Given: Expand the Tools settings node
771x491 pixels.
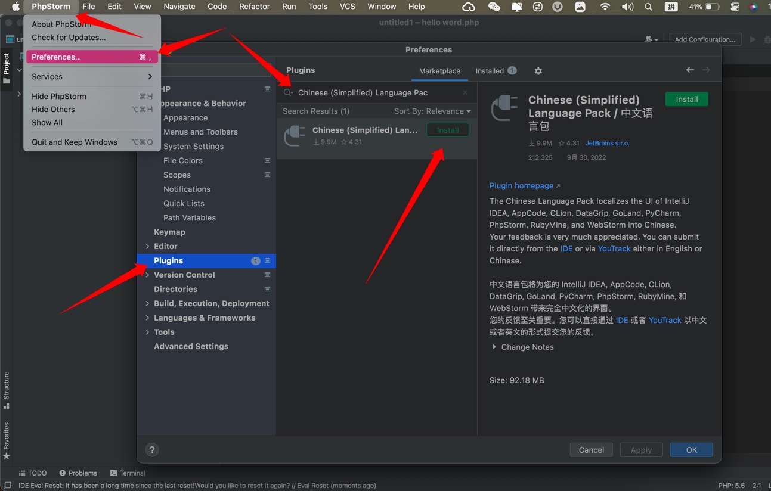Looking at the screenshot, I should pyautogui.click(x=147, y=332).
